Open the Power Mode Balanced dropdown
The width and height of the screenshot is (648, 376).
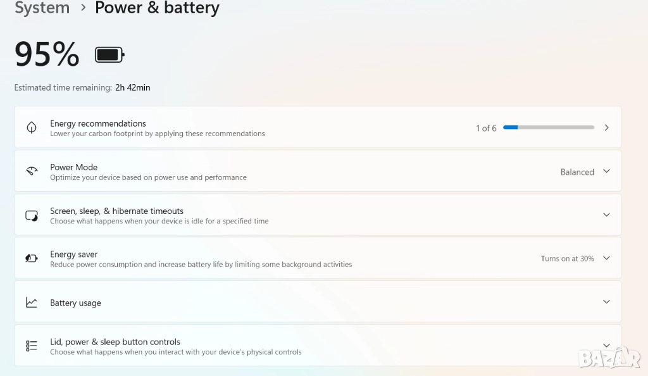coord(606,172)
